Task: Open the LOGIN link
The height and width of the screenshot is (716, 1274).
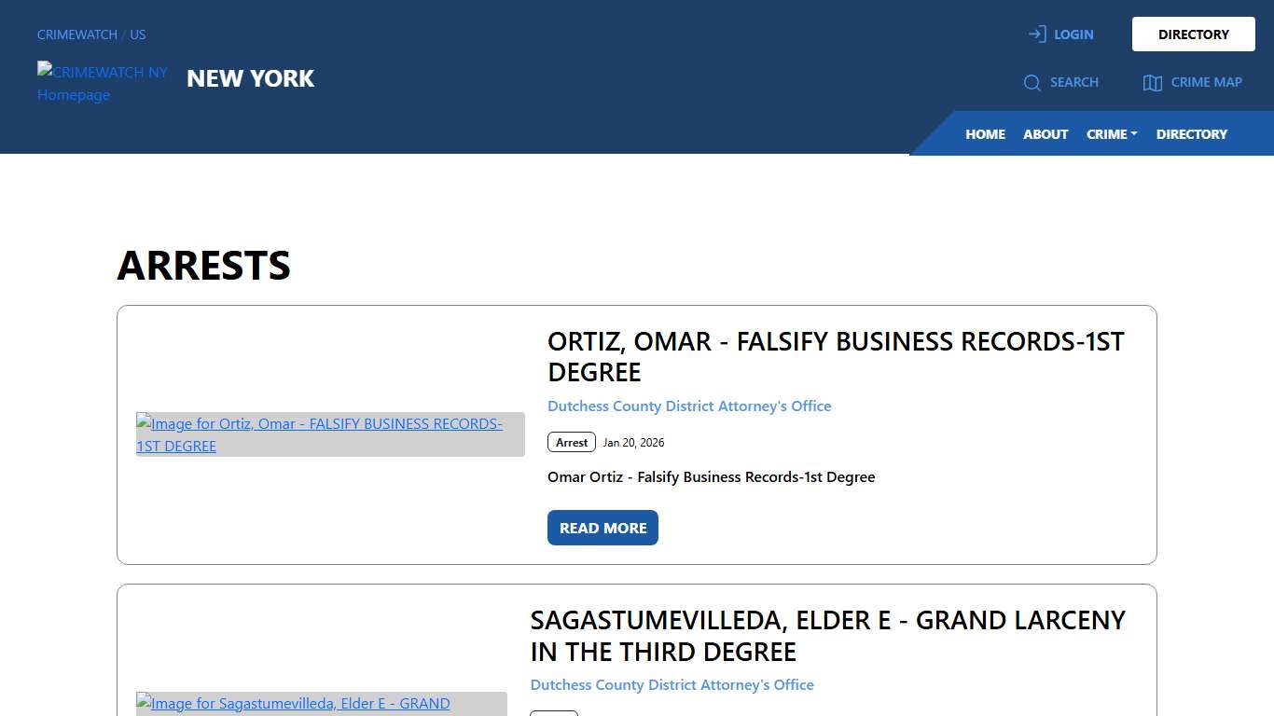Action: tap(1073, 34)
